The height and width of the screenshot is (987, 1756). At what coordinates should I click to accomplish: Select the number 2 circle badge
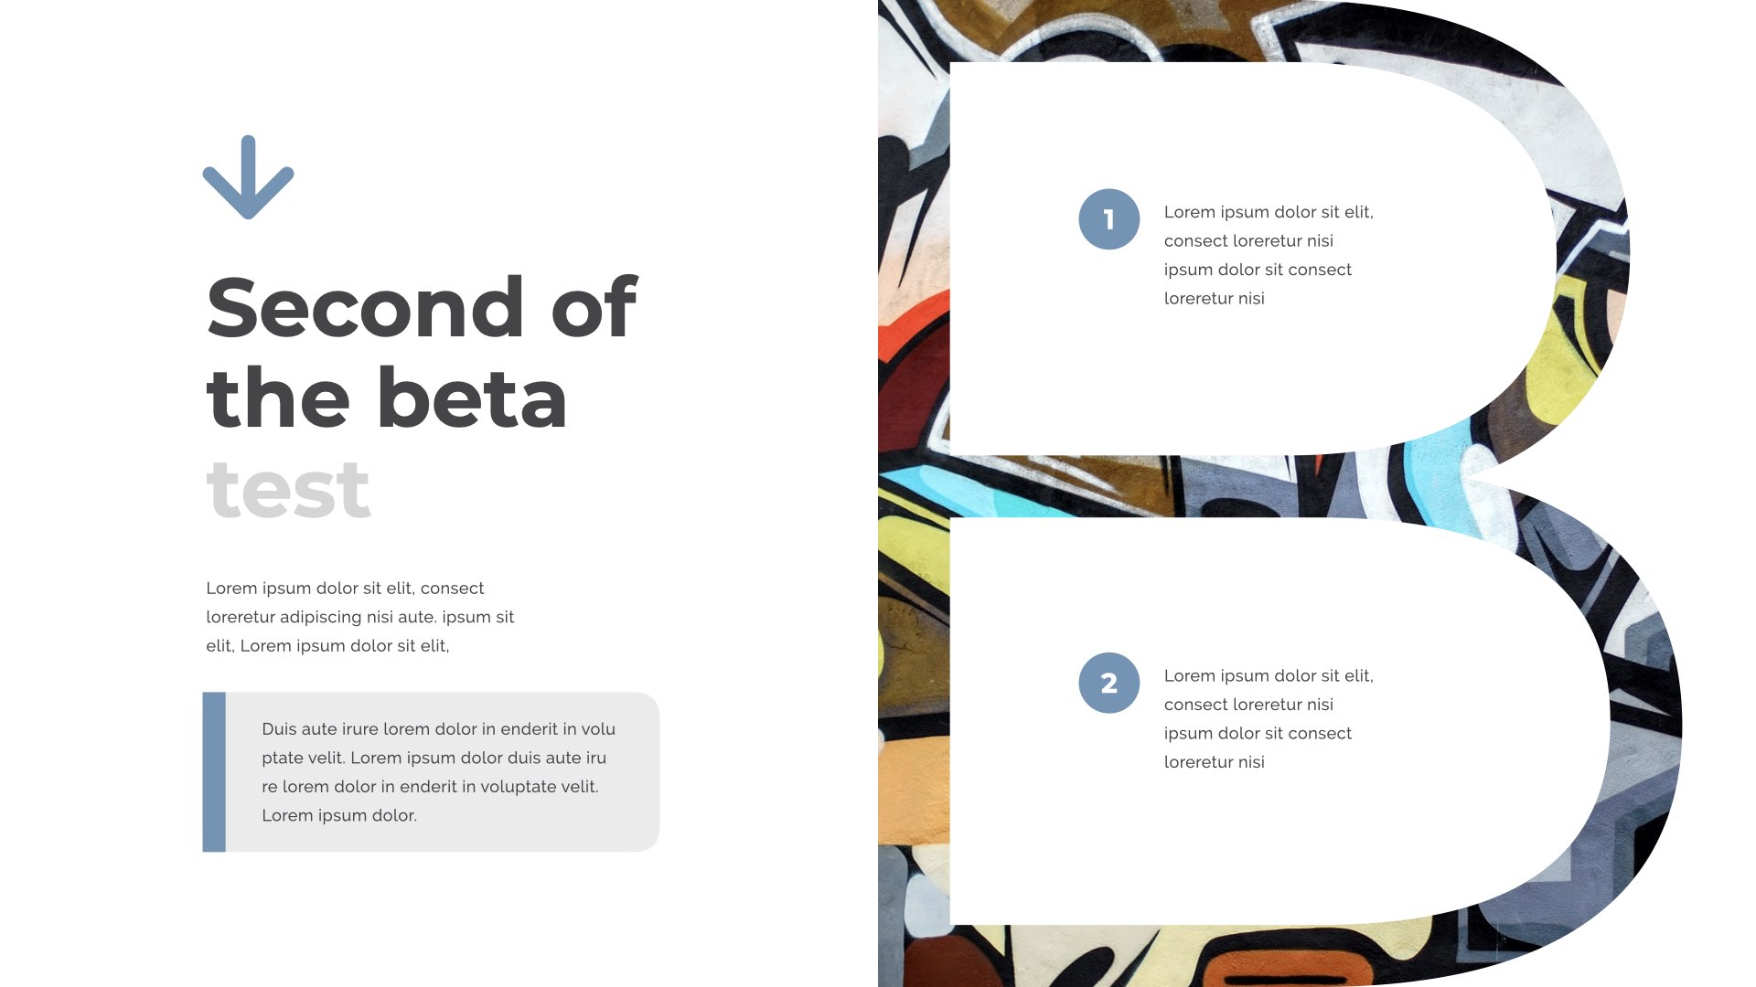click(x=1108, y=683)
